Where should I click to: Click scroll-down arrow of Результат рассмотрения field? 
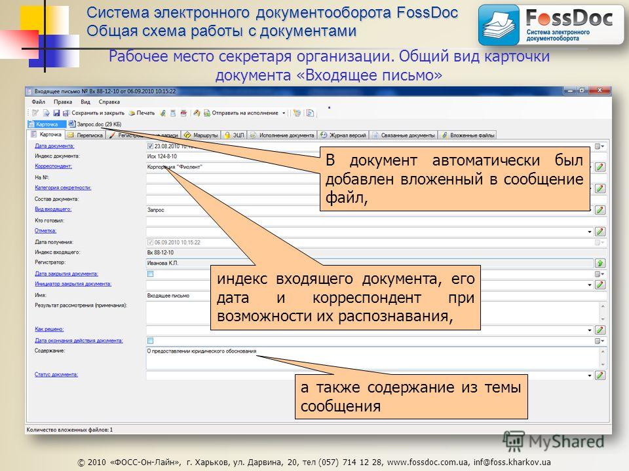click(x=603, y=319)
